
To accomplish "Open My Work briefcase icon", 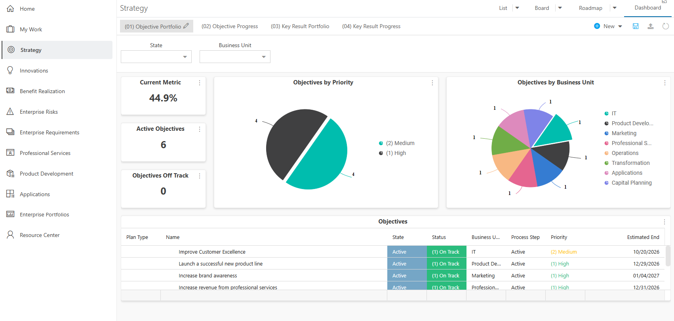I will pos(10,29).
